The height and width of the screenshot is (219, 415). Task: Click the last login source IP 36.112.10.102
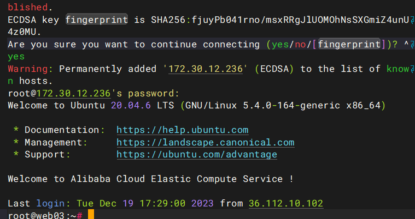click(x=286, y=204)
